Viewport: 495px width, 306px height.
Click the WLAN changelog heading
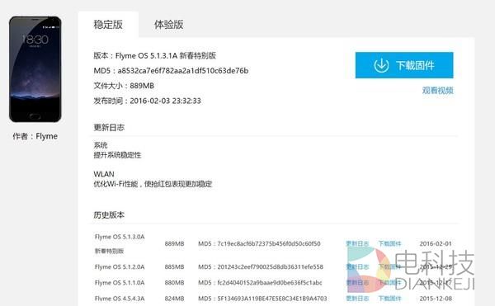tap(104, 174)
